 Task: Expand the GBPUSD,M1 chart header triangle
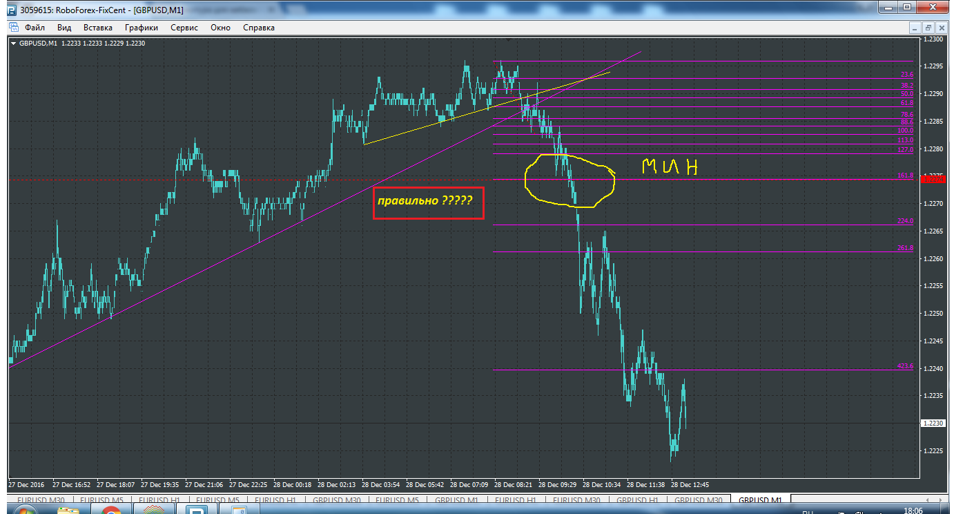click(x=14, y=43)
